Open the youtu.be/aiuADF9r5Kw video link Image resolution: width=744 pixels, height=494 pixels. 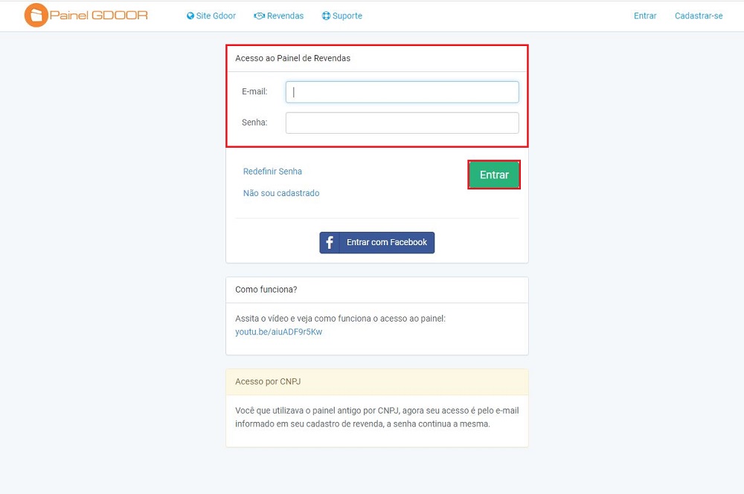[278, 332]
